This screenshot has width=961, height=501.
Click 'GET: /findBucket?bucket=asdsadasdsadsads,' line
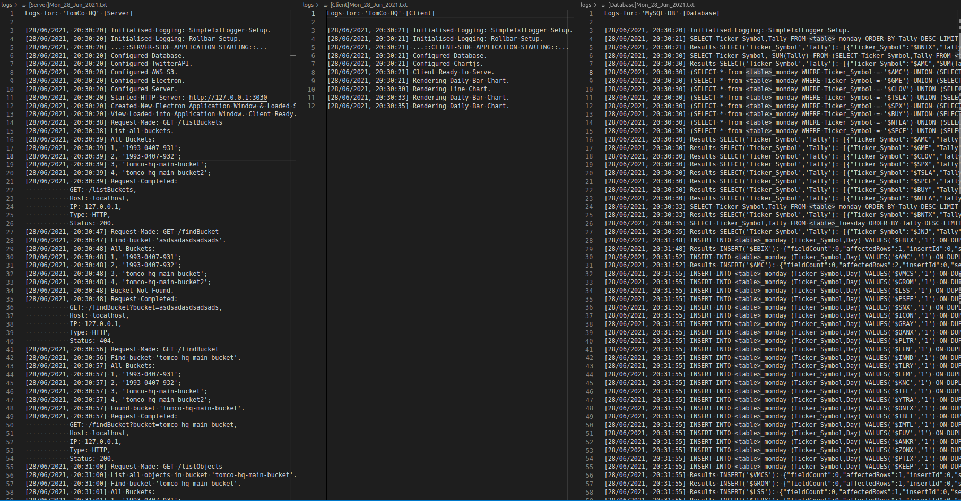(x=146, y=307)
